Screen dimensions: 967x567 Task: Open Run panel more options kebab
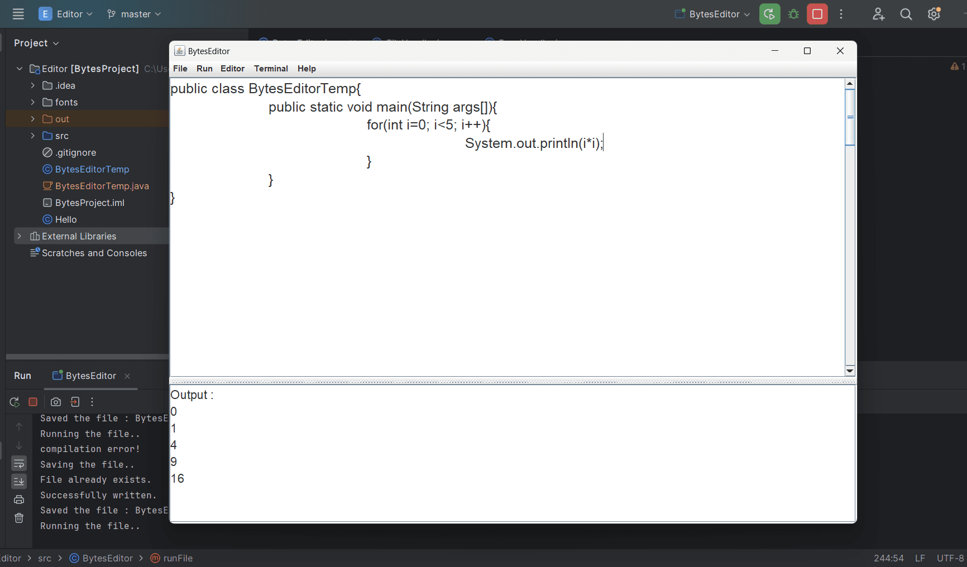click(x=92, y=402)
